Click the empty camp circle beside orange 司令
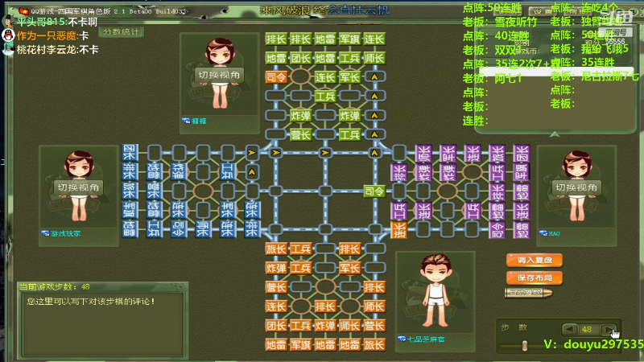644x362 pixels. click(300, 77)
